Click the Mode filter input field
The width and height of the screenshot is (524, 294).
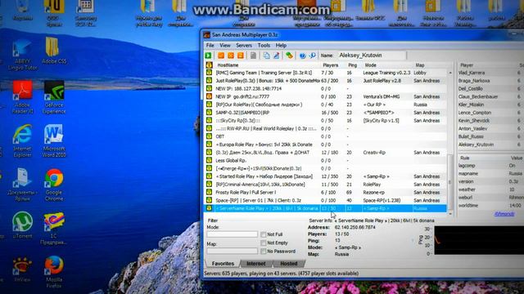click(x=232, y=234)
